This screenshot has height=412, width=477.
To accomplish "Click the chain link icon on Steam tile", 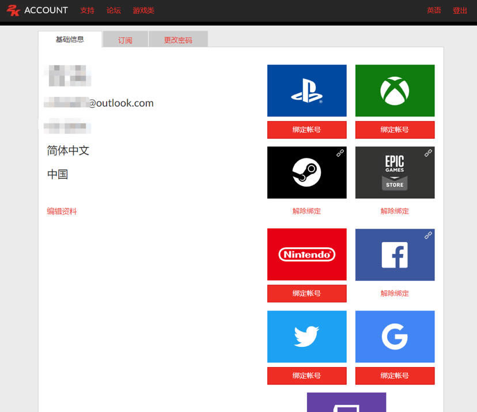I will [x=340, y=153].
